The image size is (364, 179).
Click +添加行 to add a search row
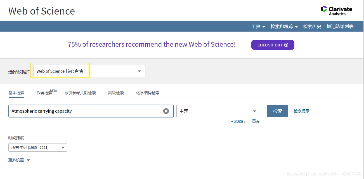[238, 121]
